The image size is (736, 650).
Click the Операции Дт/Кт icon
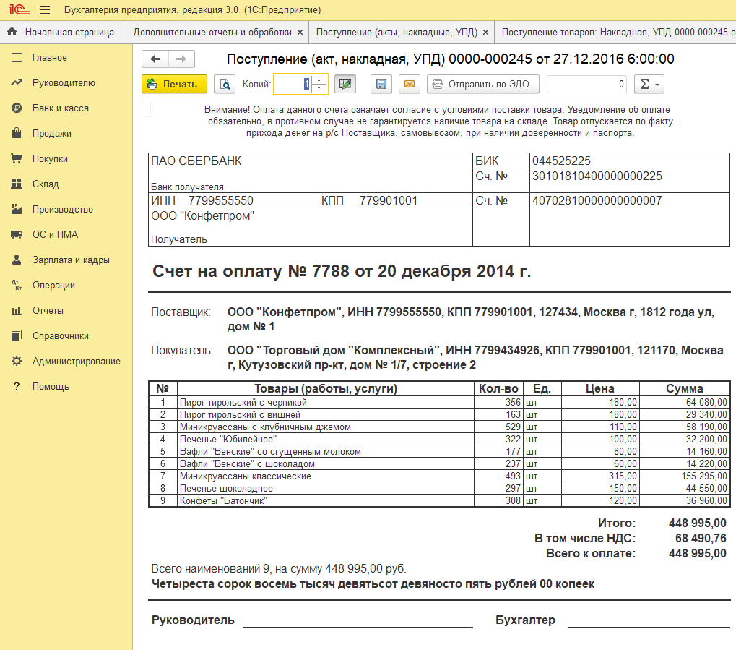[17, 286]
